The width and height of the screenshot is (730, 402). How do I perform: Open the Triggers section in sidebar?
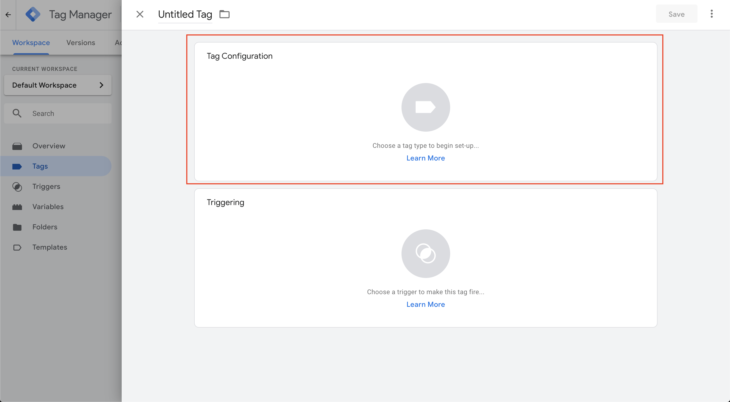click(x=46, y=186)
